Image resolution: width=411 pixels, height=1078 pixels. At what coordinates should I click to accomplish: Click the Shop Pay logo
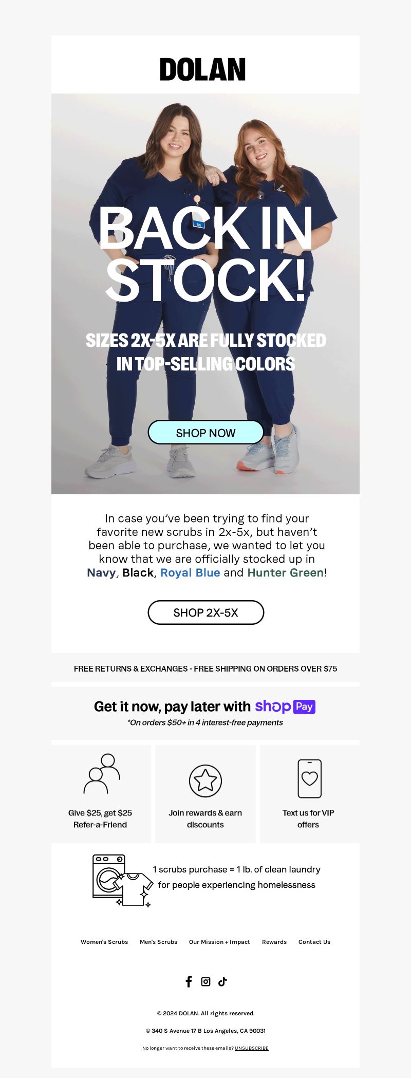285,707
